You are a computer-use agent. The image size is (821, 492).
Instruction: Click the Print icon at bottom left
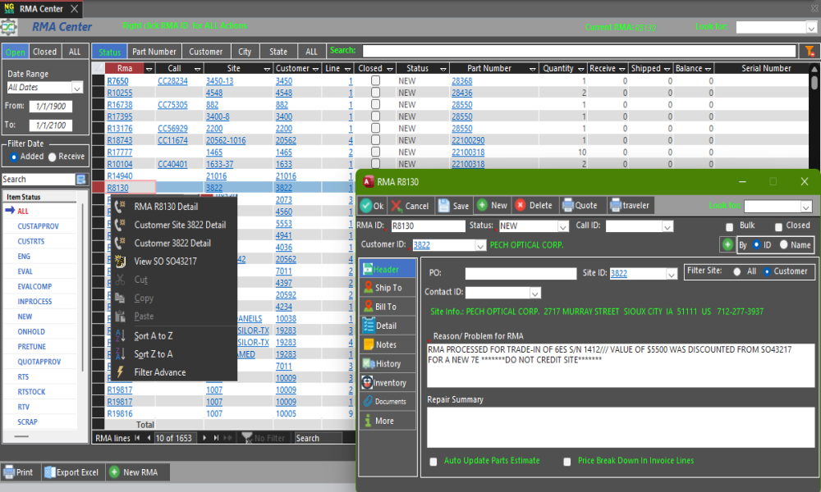tap(9, 472)
